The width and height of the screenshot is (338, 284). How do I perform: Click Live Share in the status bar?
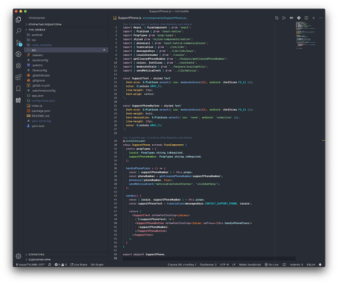(79, 264)
